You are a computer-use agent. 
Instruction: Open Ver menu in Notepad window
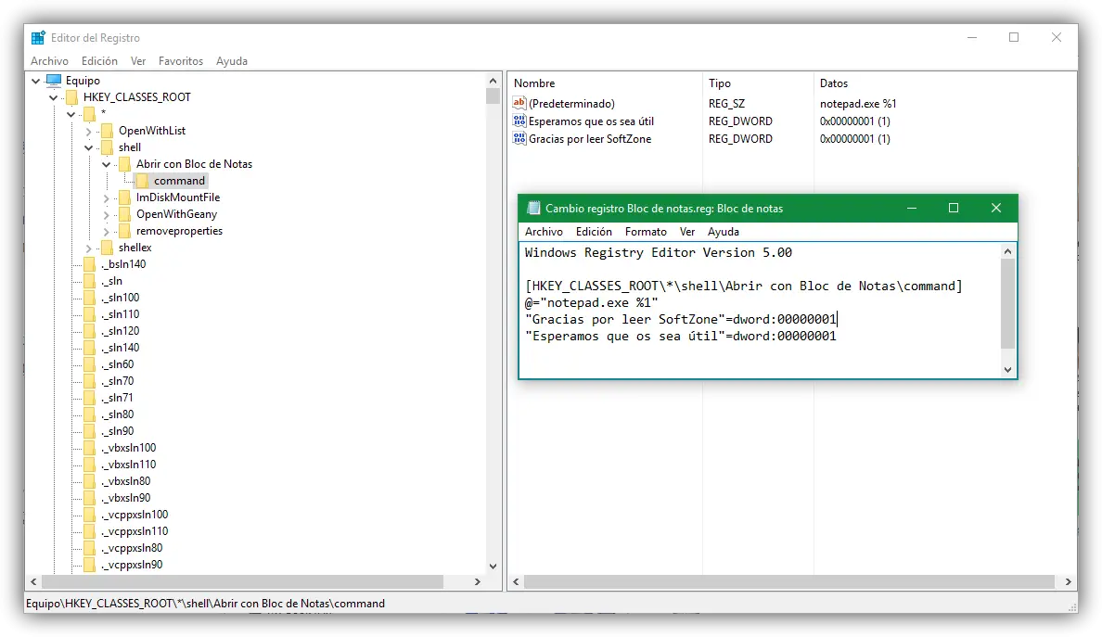point(687,232)
